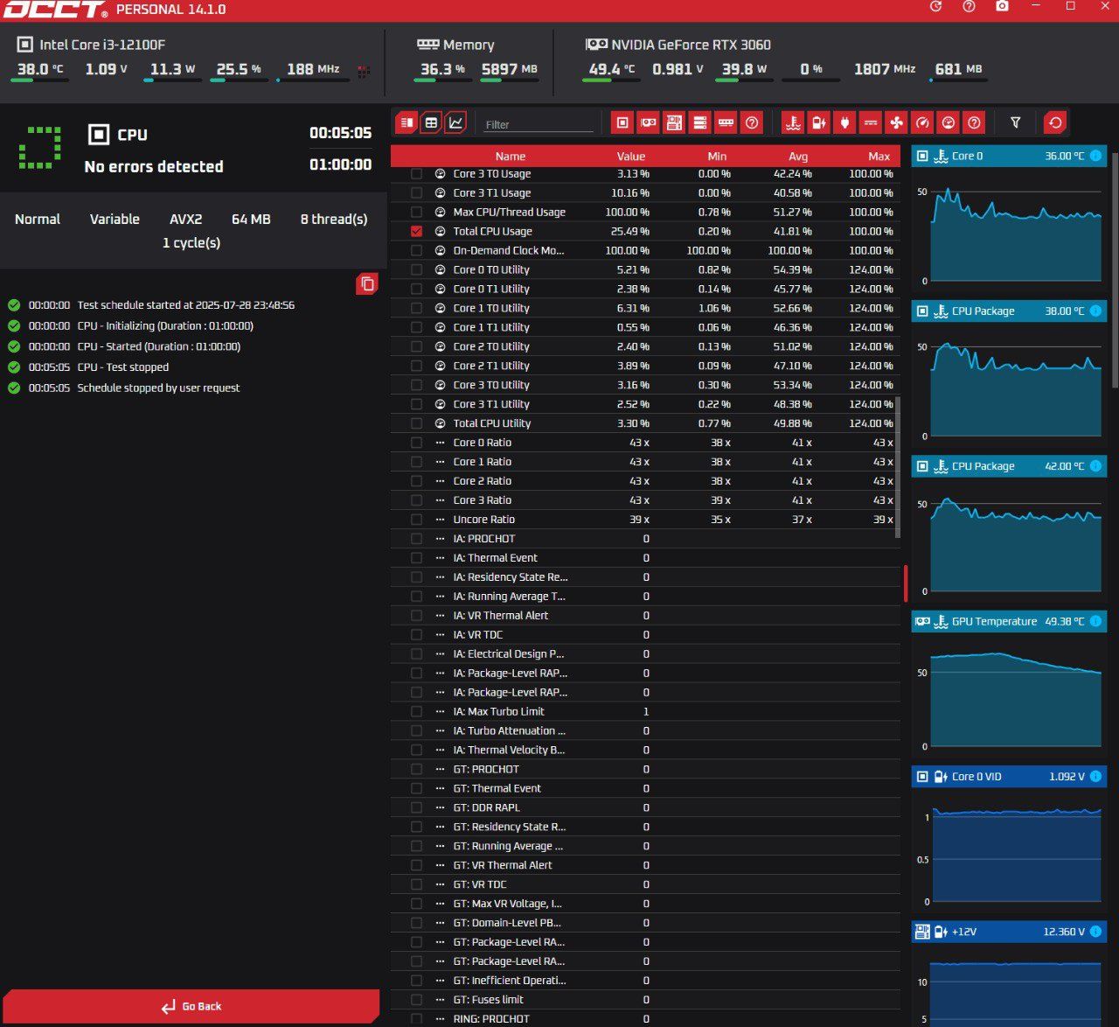Switch monitoring to graph view

click(x=455, y=123)
